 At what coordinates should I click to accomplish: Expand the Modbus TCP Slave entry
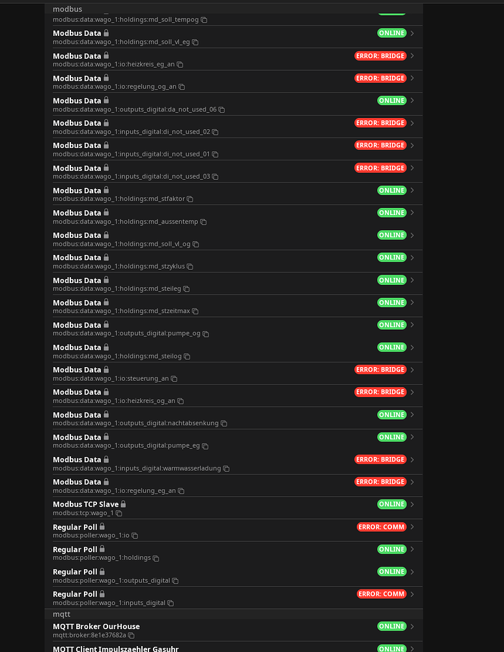click(412, 507)
